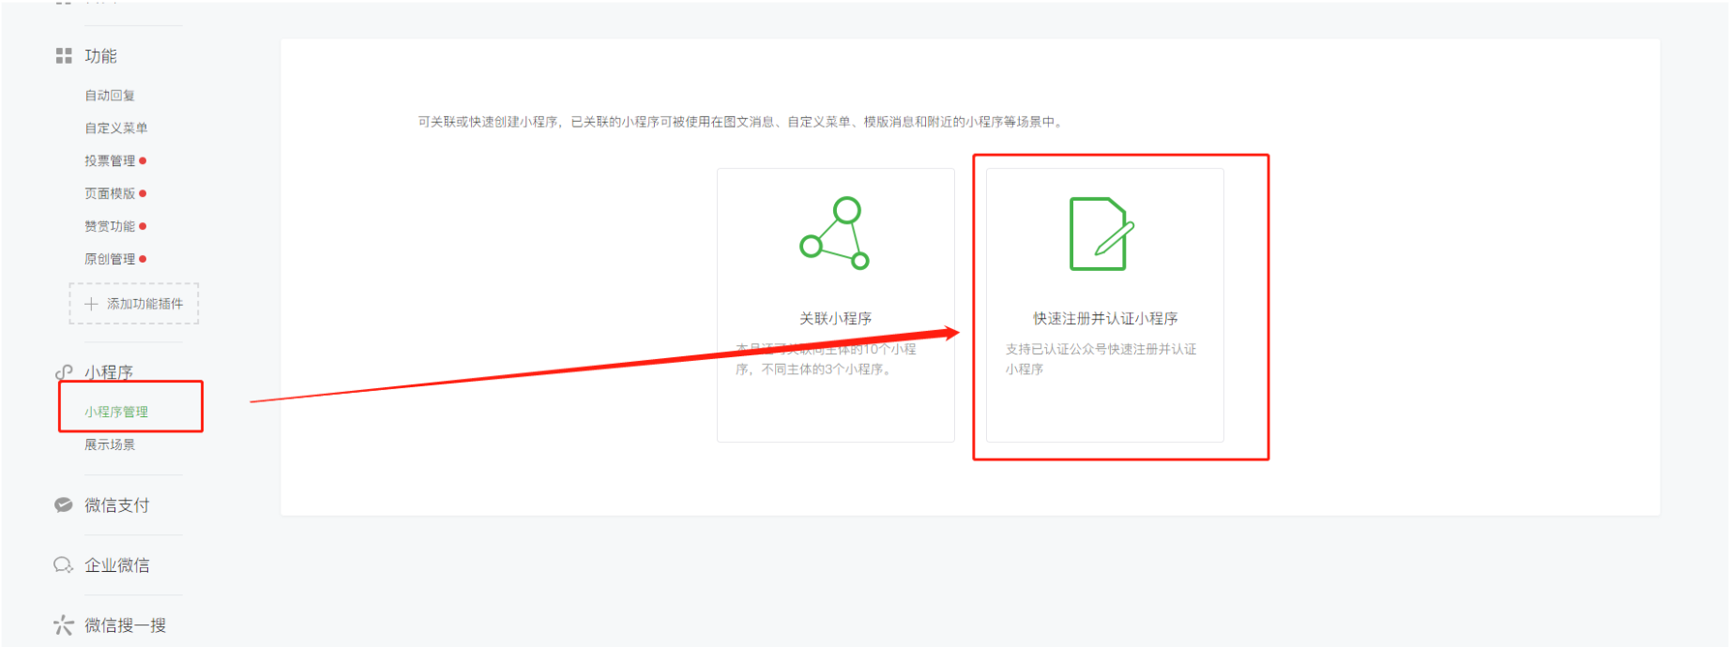This screenshot has height=647, width=1731.
Task: Click the 关联小程序 card description text
Action: 826,359
